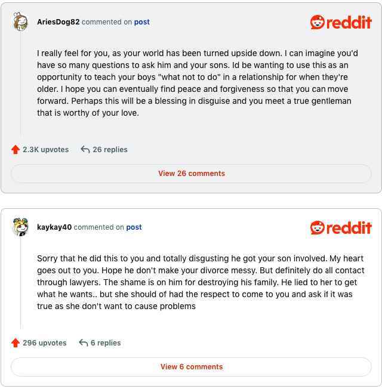The width and height of the screenshot is (382, 389).
Task: Open kaykay40 username link
Action: click(x=54, y=227)
